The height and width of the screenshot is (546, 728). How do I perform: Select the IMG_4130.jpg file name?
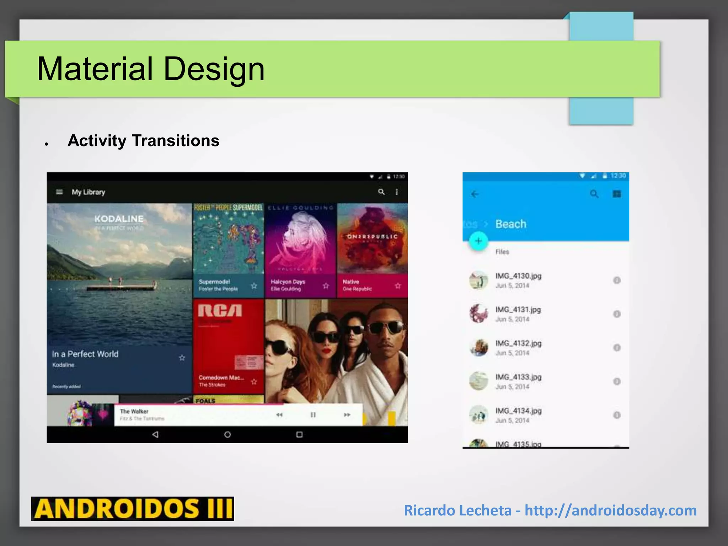point(518,276)
